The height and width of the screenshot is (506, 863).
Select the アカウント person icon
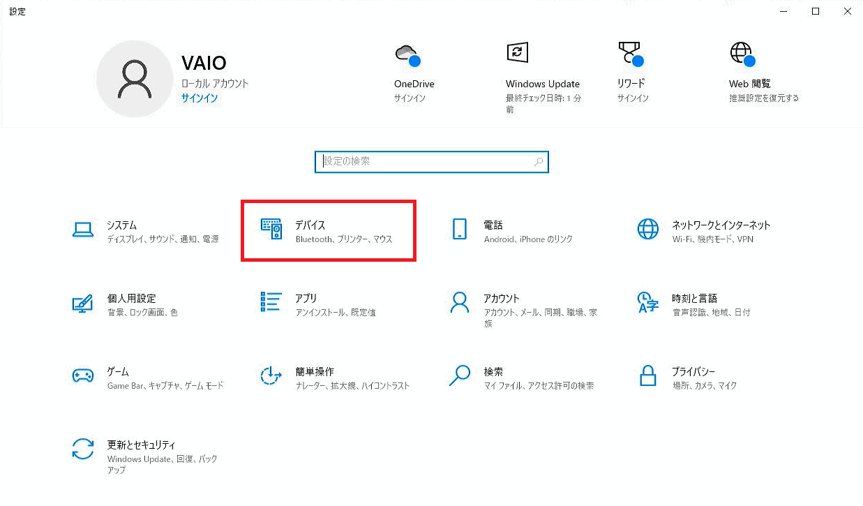point(460,302)
